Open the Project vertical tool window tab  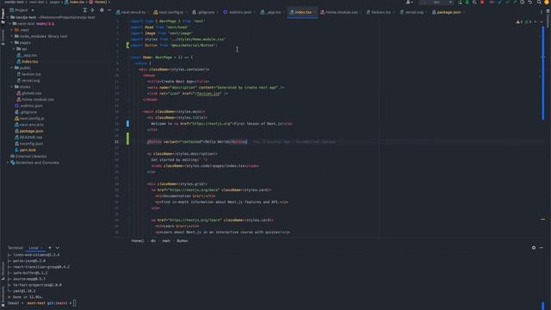(x=3, y=15)
